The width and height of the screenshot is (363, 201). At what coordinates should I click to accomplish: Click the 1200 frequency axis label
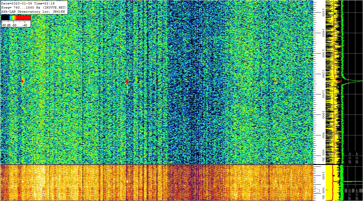click(x=323, y=74)
